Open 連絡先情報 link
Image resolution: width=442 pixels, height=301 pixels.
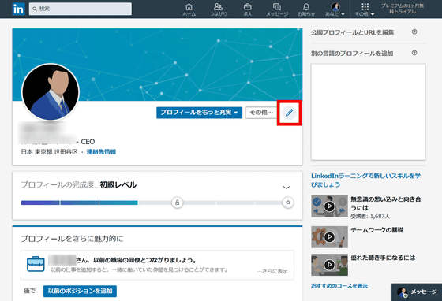pyautogui.click(x=101, y=152)
